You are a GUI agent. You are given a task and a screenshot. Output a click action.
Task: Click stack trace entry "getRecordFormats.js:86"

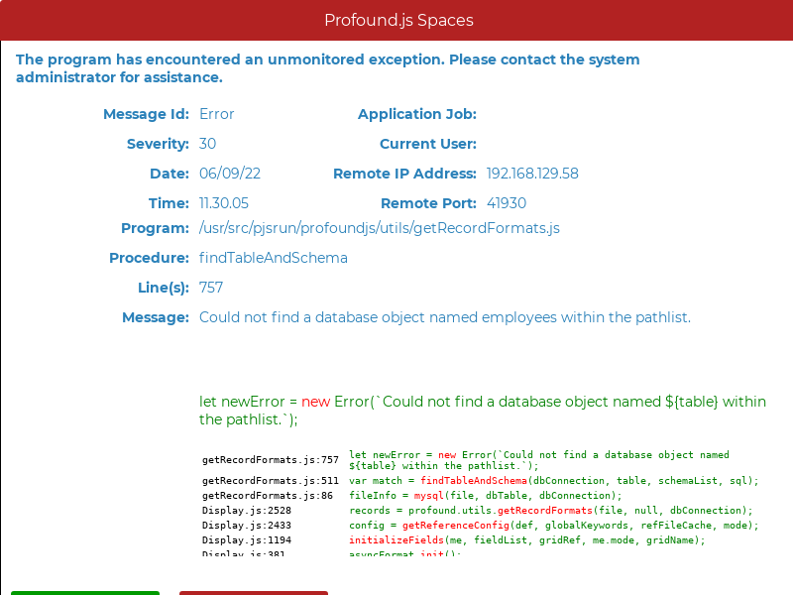click(268, 496)
